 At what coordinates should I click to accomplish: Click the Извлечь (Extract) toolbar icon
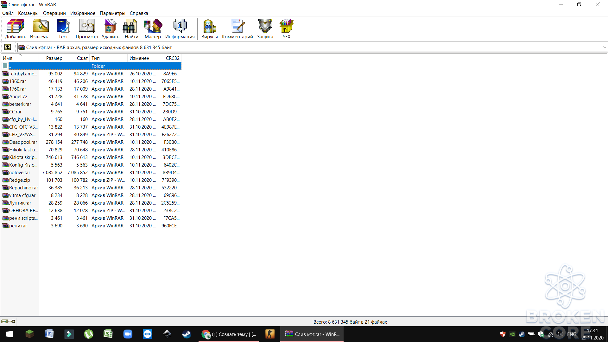click(x=41, y=29)
